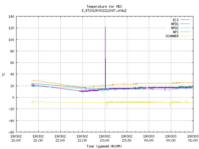Image resolution: width=199 pixels, height=149 pixels.
Task: Click the blue NPD2 legend line sample
Action: click(185, 28)
